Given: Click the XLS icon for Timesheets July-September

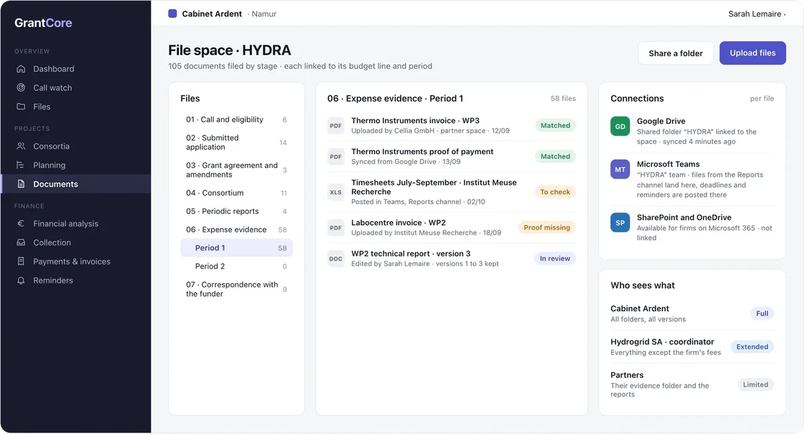Looking at the screenshot, I should (336, 192).
